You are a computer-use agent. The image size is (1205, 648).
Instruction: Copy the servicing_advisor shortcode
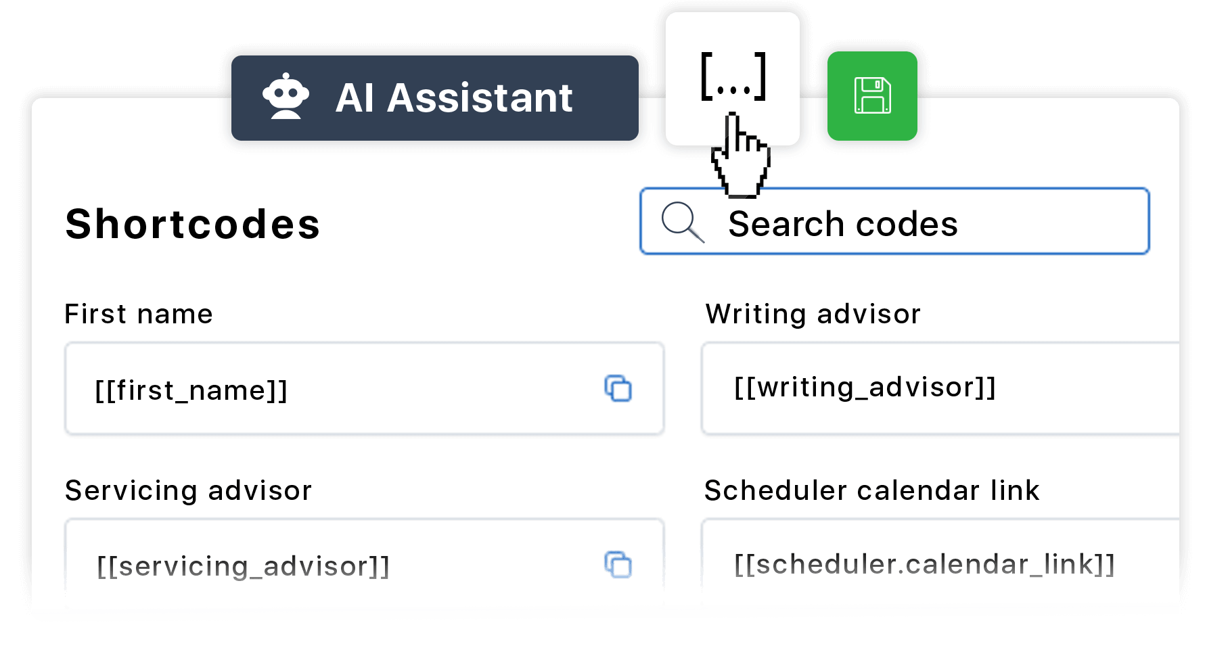618,565
